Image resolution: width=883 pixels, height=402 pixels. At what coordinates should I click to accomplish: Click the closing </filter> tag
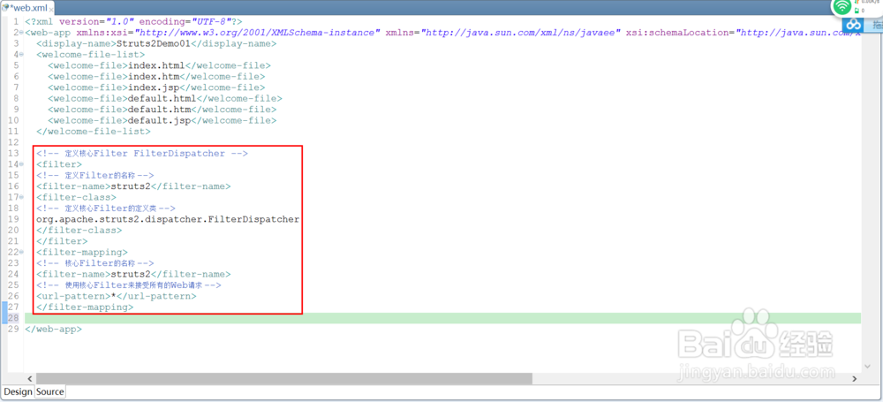point(62,241)
